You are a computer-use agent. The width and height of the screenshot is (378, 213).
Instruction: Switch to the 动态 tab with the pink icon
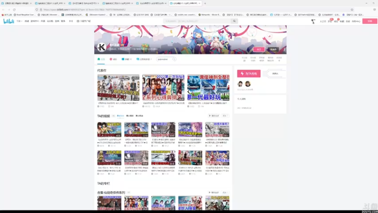click(113, 59)
